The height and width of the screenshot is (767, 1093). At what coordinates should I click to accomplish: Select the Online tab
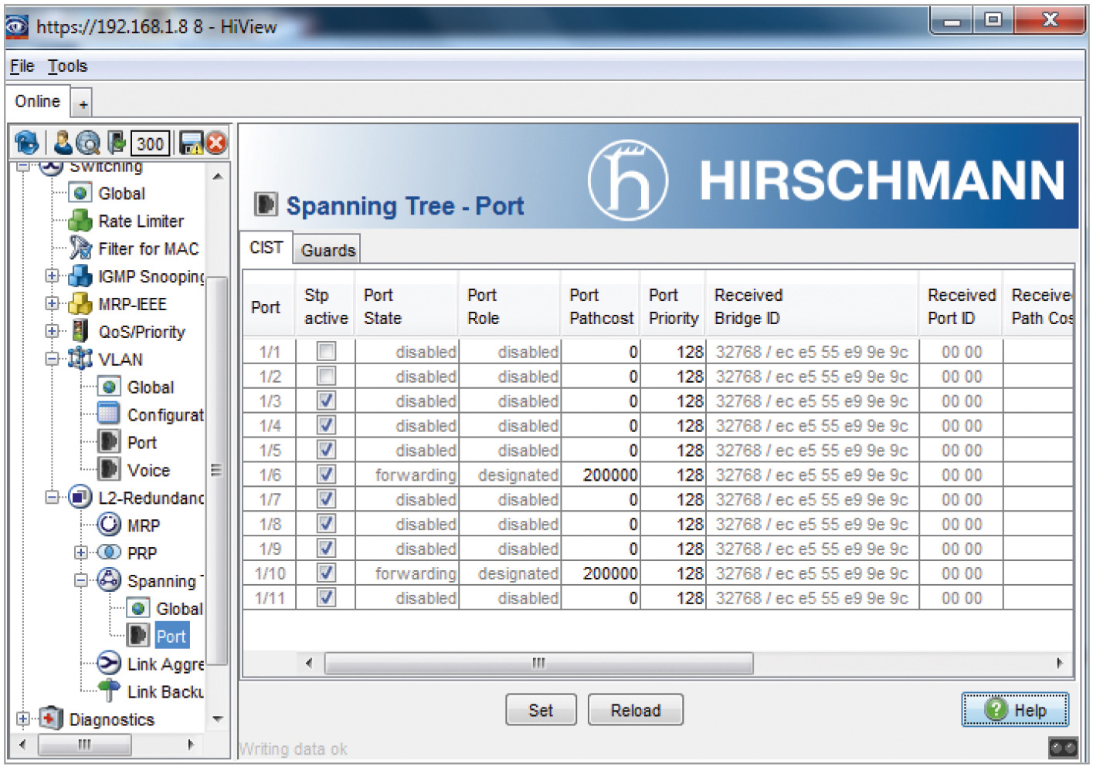click(38, 101)
